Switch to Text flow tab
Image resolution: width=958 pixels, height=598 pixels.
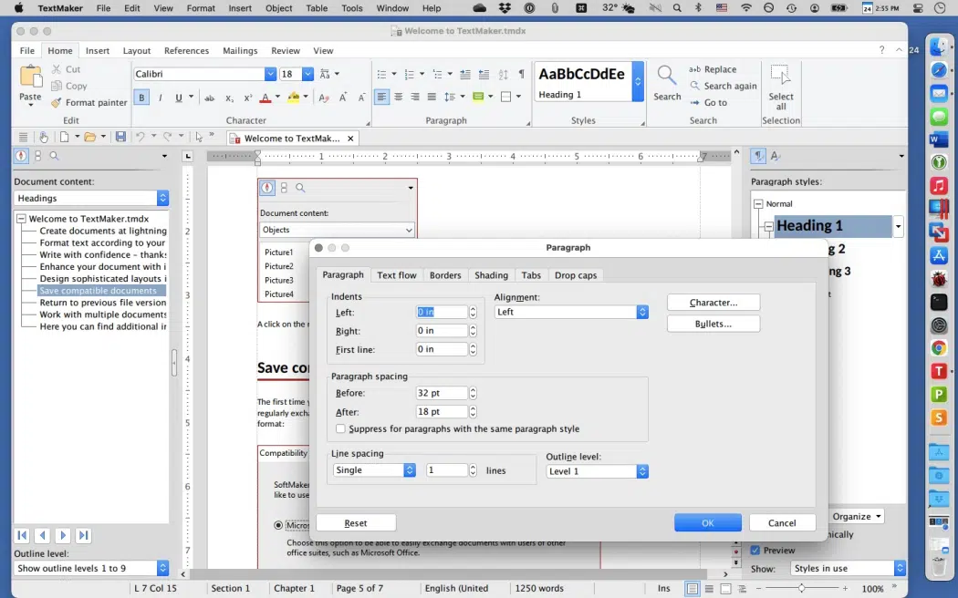(397, 275)
